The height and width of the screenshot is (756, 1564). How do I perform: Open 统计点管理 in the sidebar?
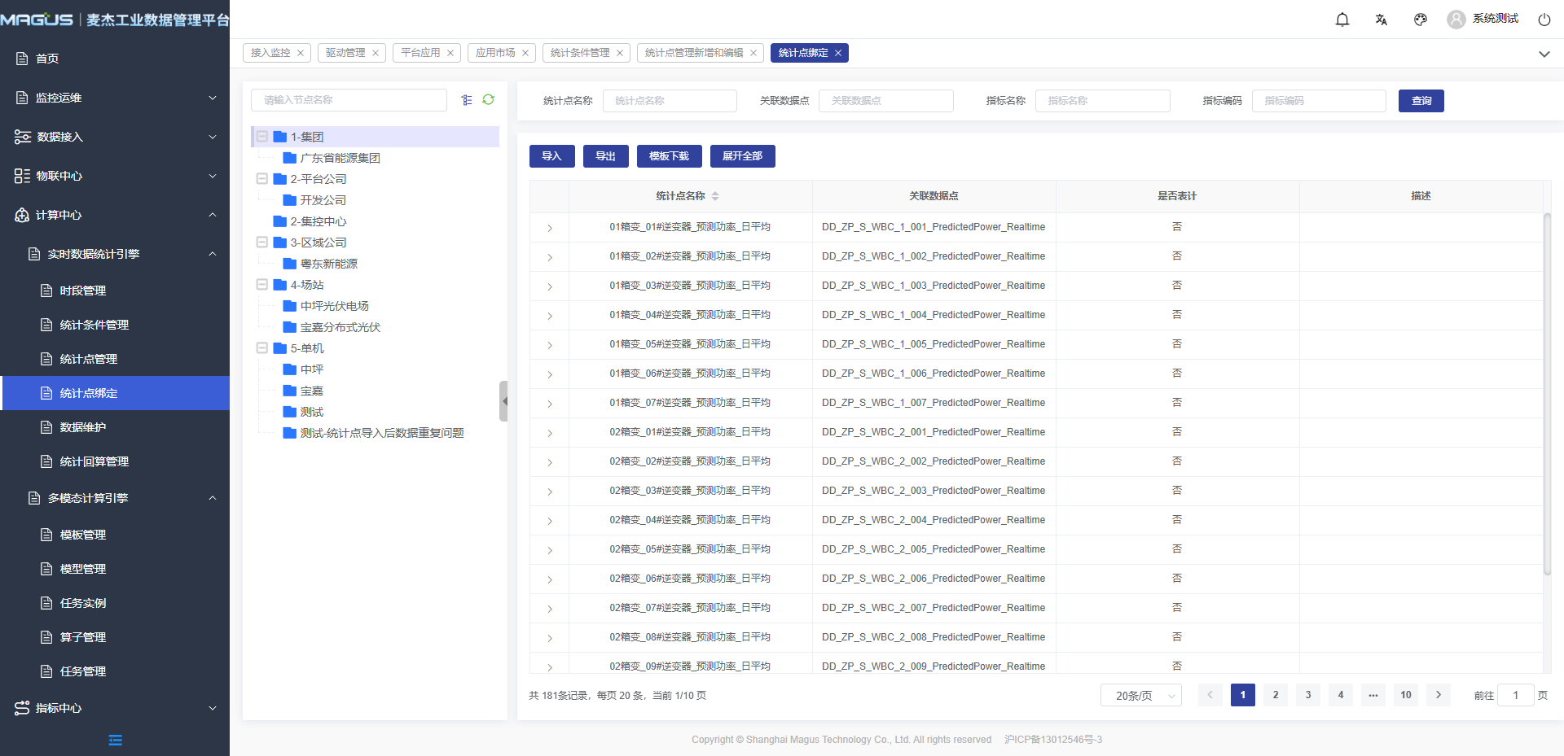coord(89,359)
